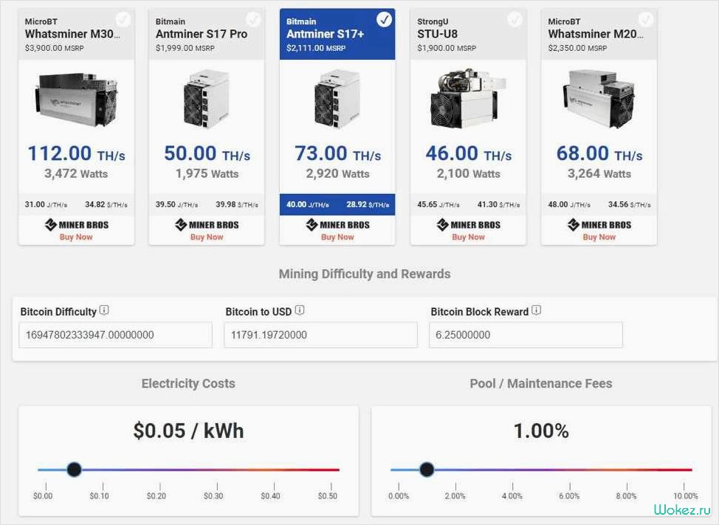Click the Antminer S17+ title
Image resolution: width=719 pixels, height=525 pixels.
325,34
